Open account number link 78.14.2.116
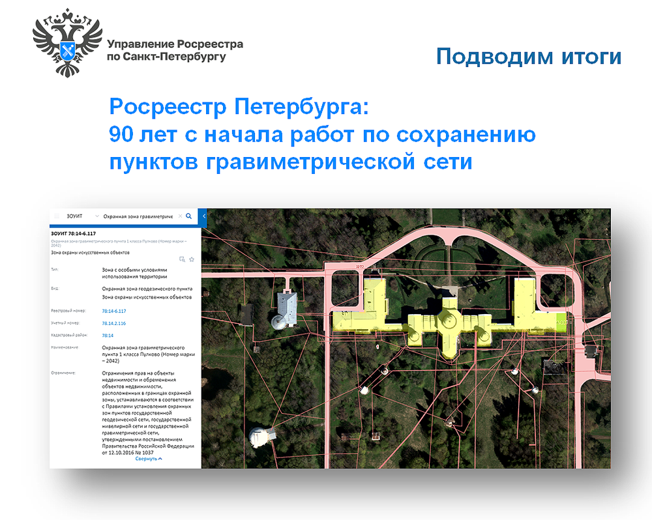Viewport: 652px width, 520px height. tap(113, 323)
